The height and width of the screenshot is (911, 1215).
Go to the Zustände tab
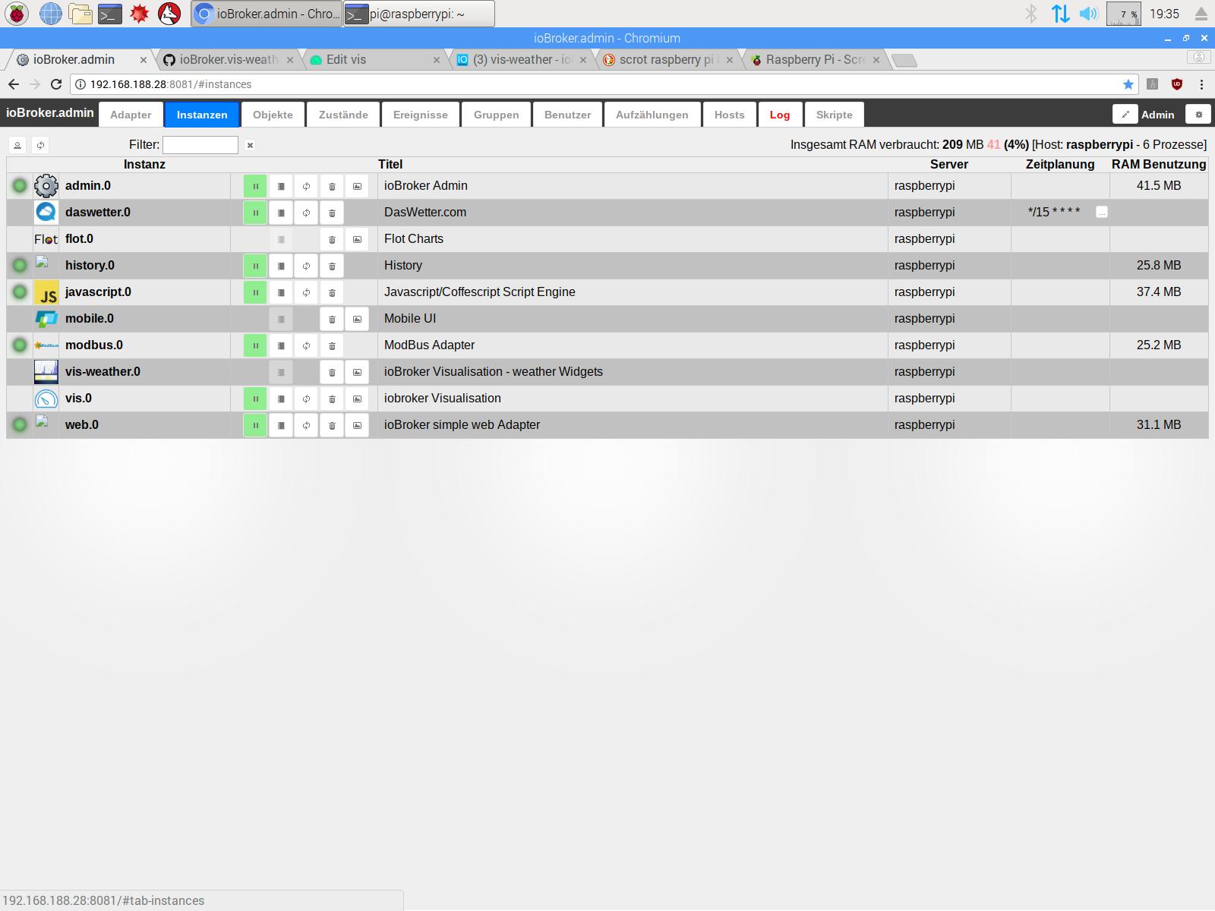(x=343, y=115)
